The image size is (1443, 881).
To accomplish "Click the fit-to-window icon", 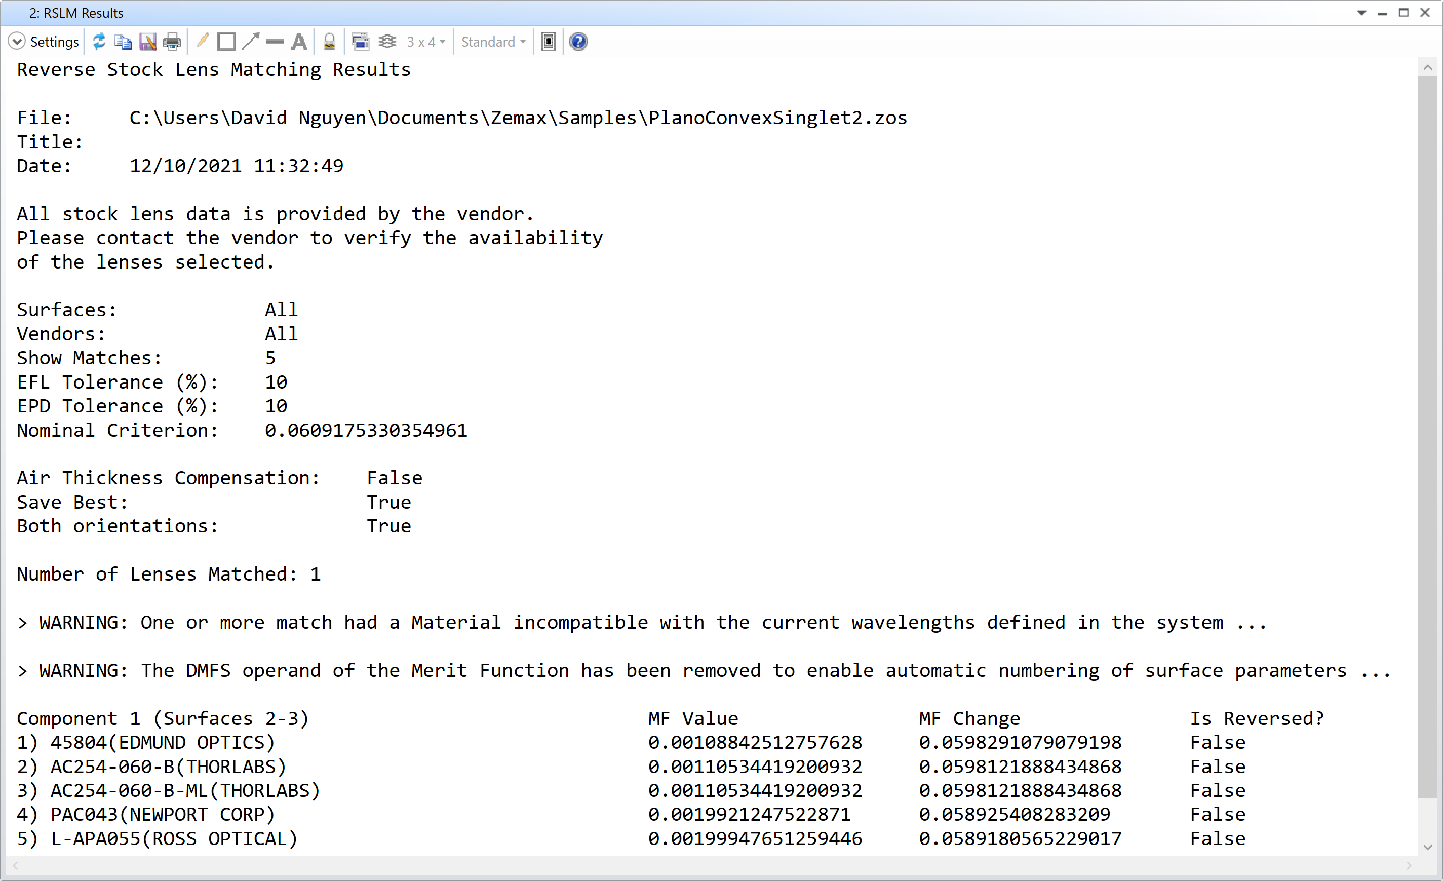I will point(548,42).
